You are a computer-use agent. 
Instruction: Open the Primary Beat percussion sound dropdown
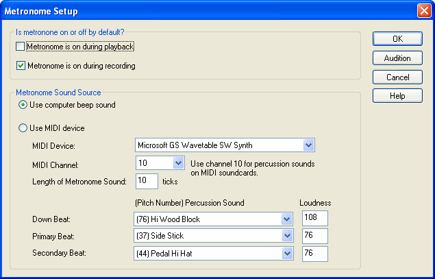point(287,236)
